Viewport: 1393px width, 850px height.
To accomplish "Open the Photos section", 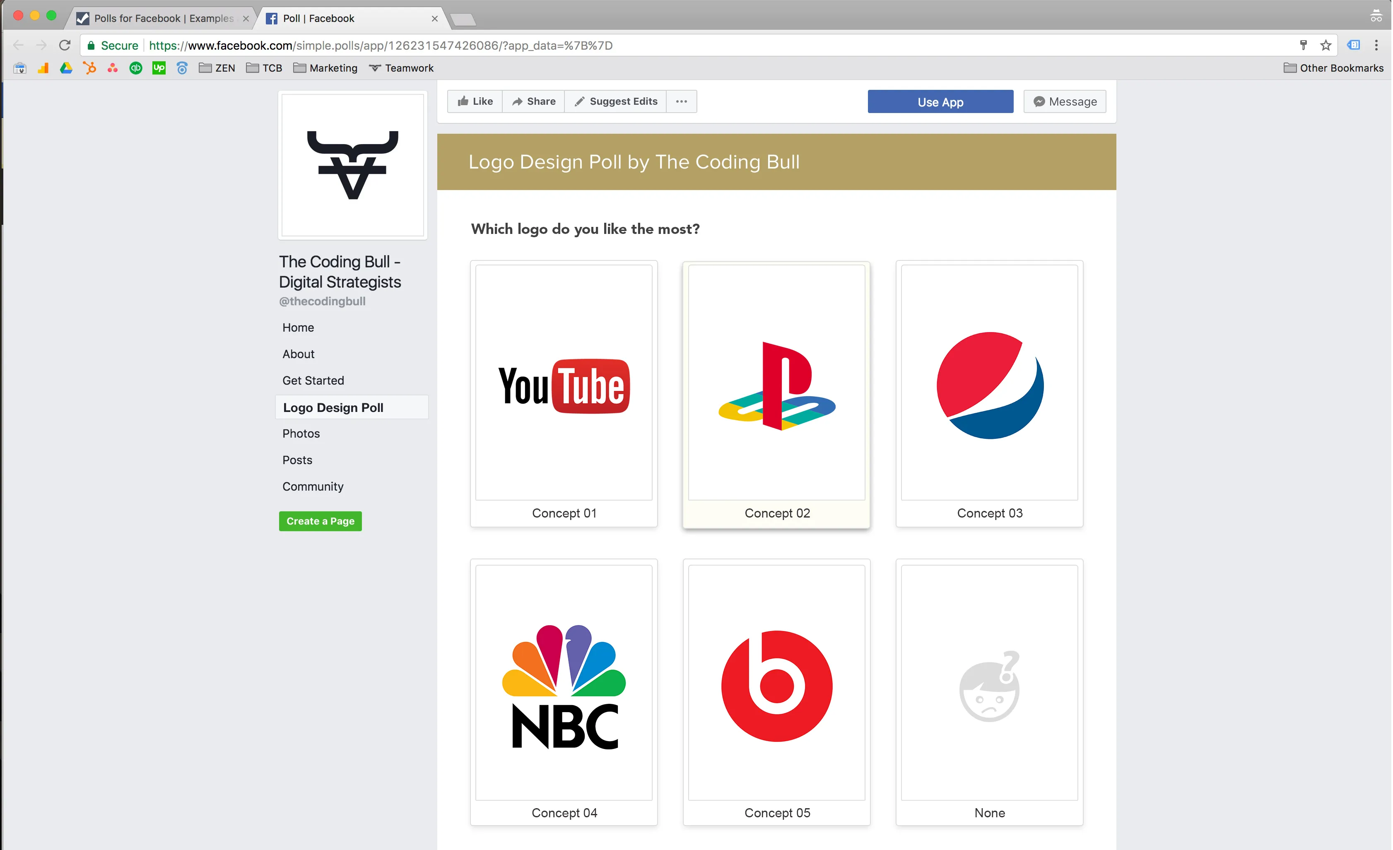I will pos(301,433).
